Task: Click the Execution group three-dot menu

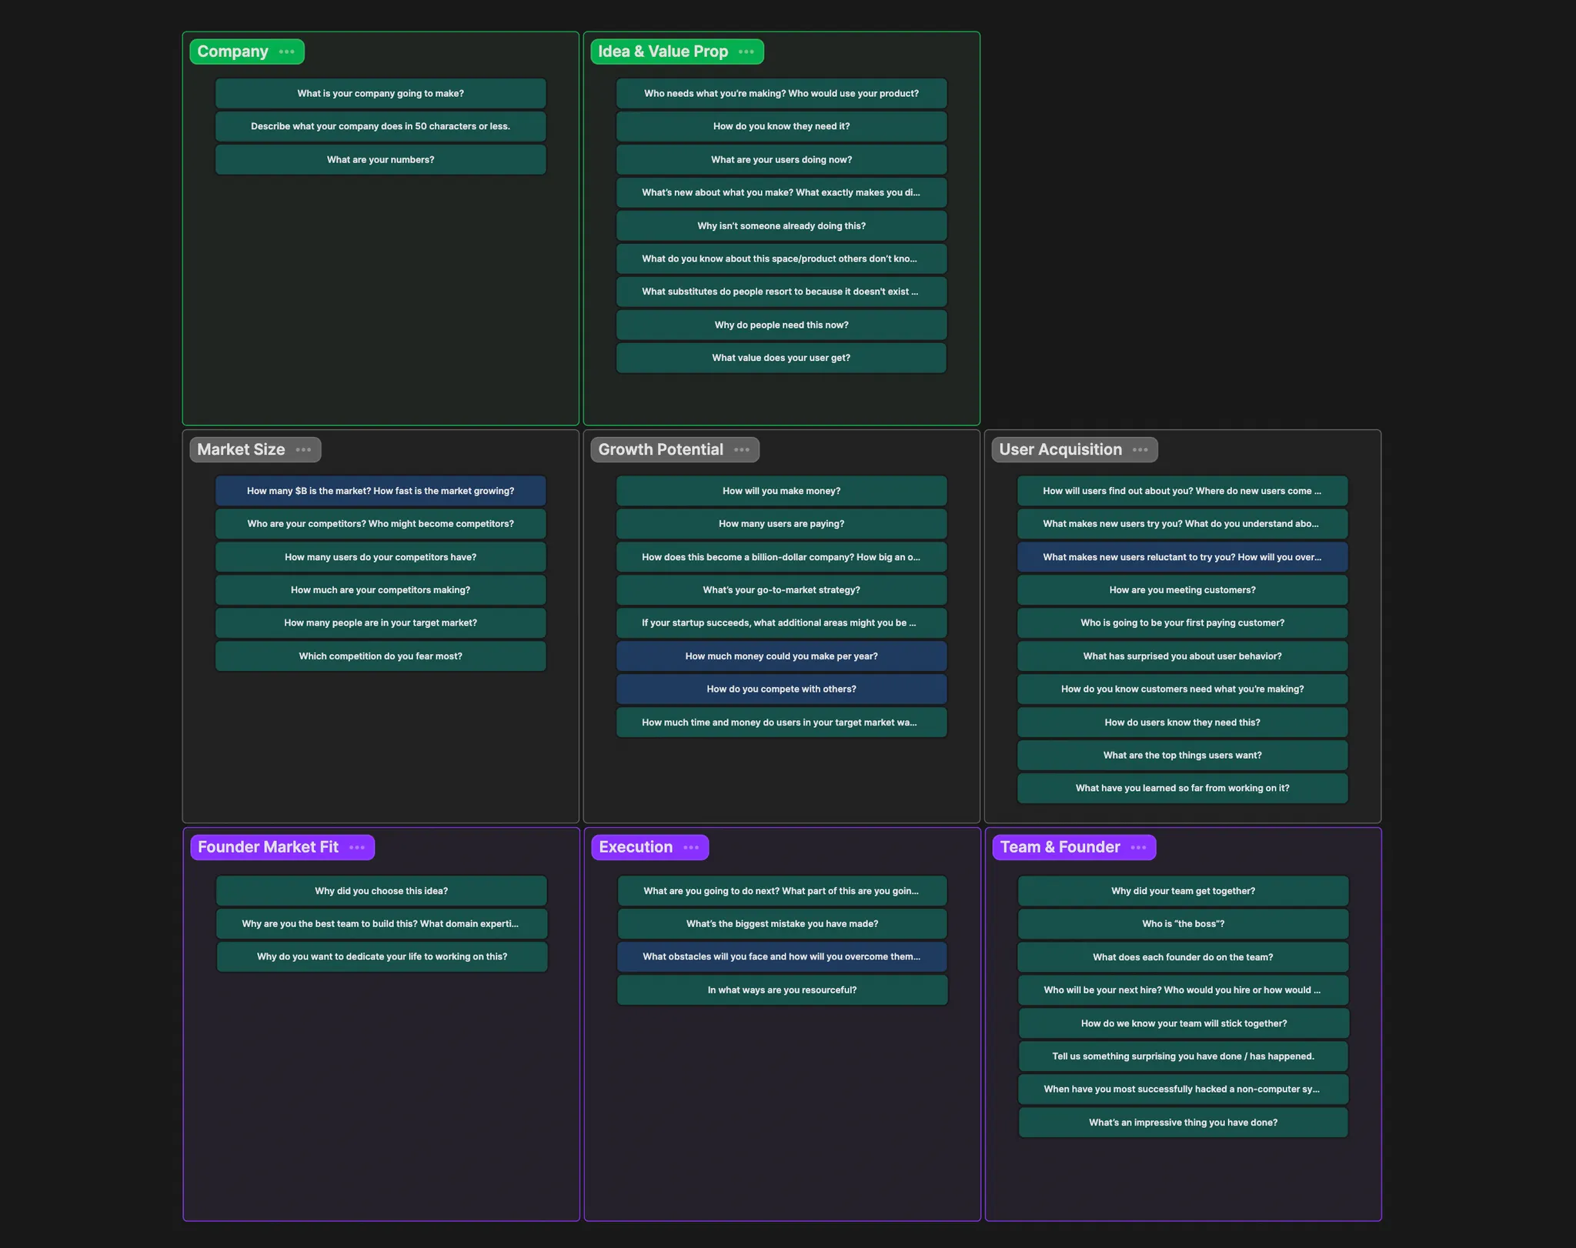Action: tap(691, 847)
